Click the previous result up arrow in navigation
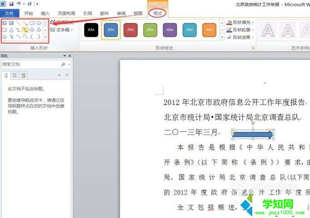Image resolution: width=310 pixels, height=218 pixels. coord(59,75)
